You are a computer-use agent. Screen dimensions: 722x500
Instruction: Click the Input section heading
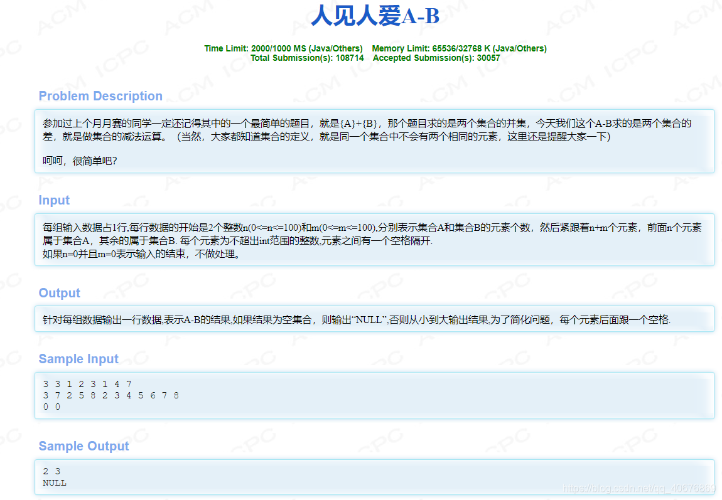[x=54, y=200]
